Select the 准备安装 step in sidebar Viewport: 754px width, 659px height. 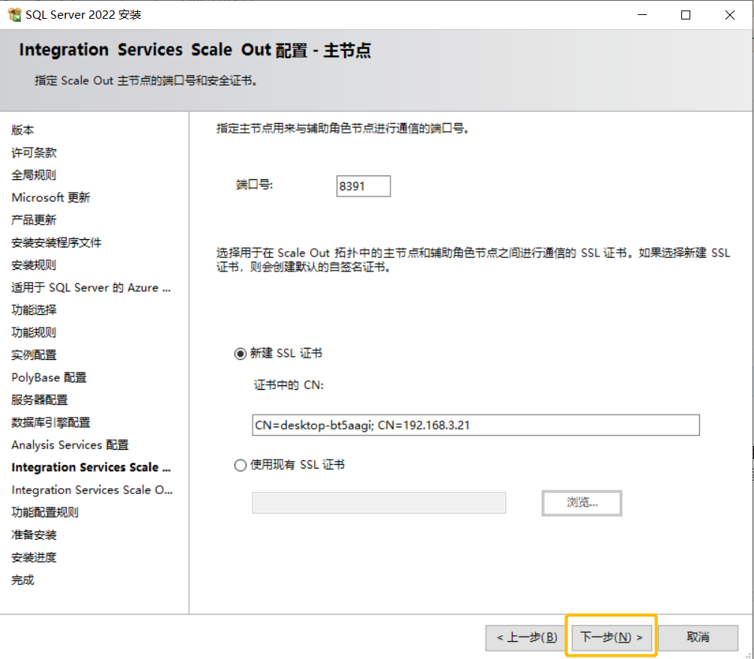coord(34,535)
